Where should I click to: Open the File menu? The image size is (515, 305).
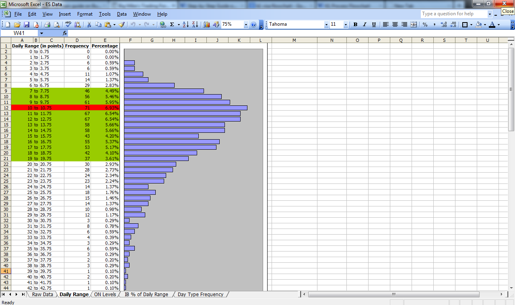pos(18,14)
